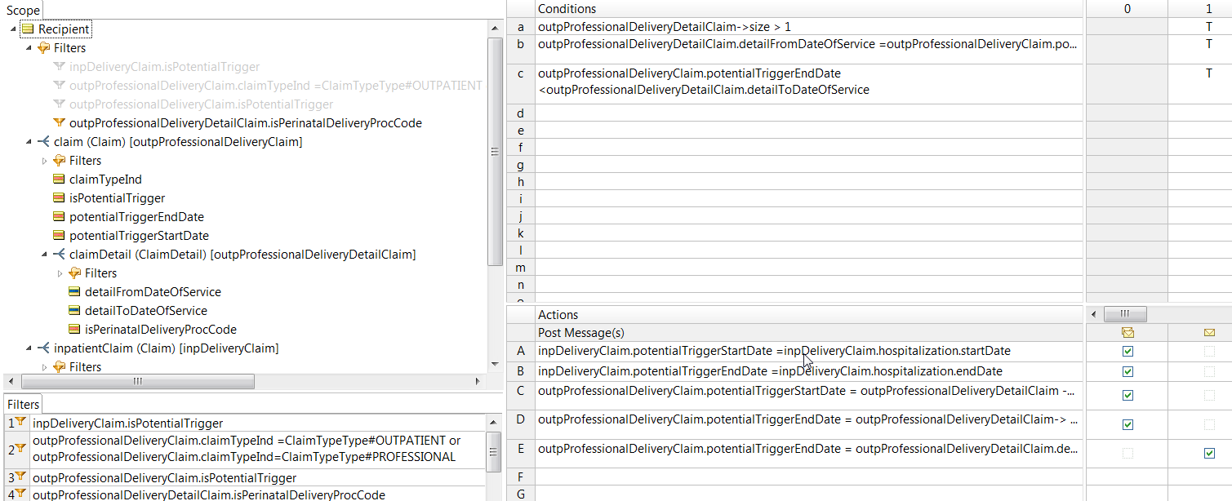Expand Filters under claim (Claim)
1232x501 pixels.
coord(45,161)
